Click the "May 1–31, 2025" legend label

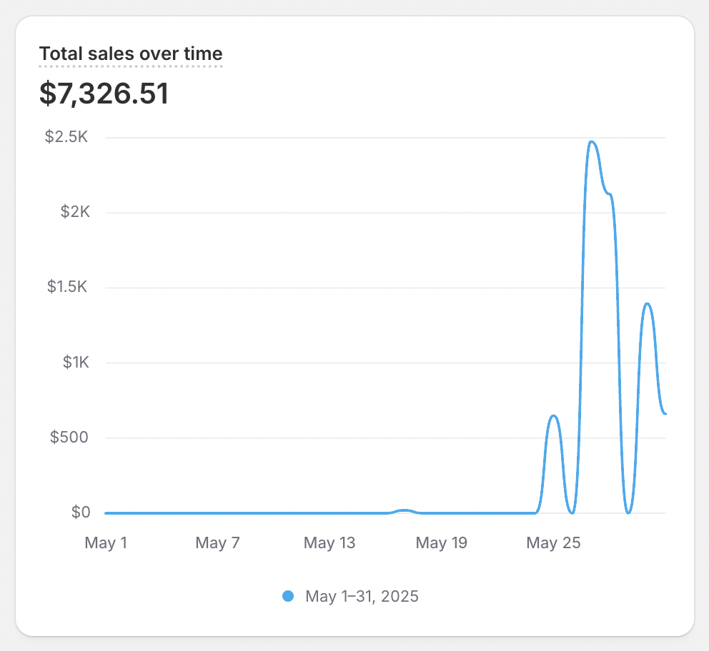pos(362,596)
